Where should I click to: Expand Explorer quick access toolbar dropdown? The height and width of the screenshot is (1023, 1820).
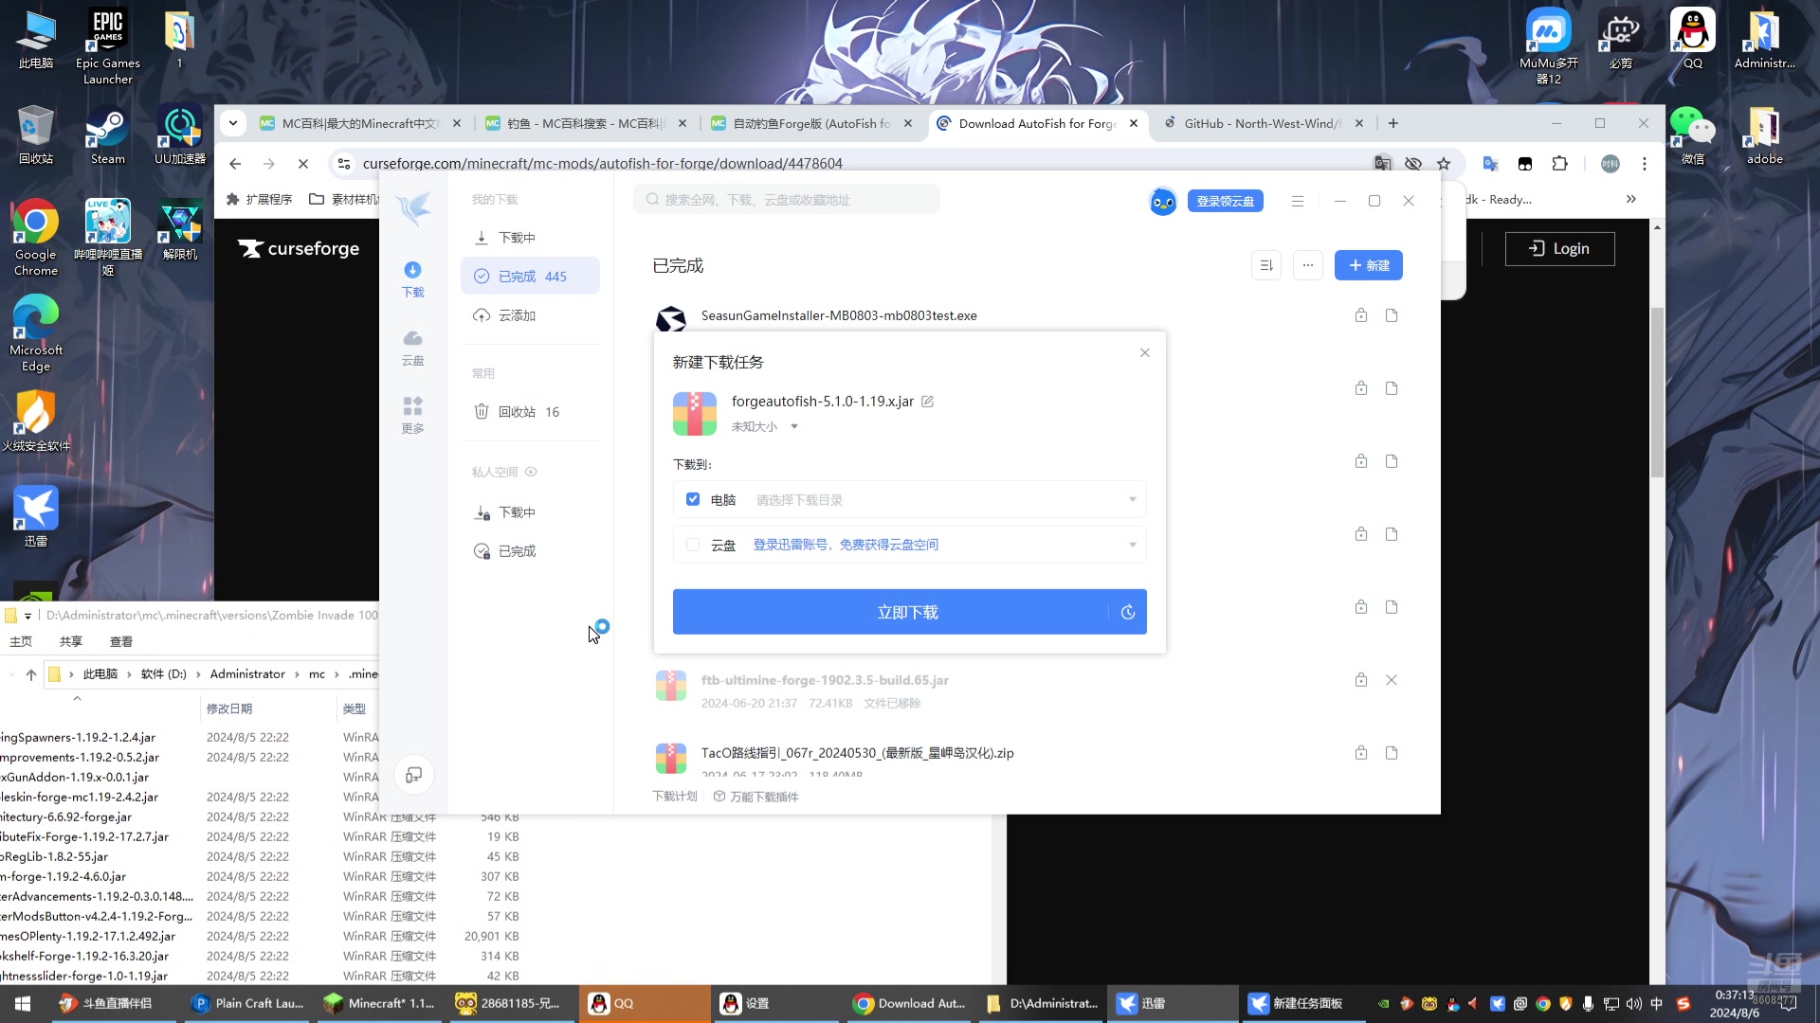[28, 617]
